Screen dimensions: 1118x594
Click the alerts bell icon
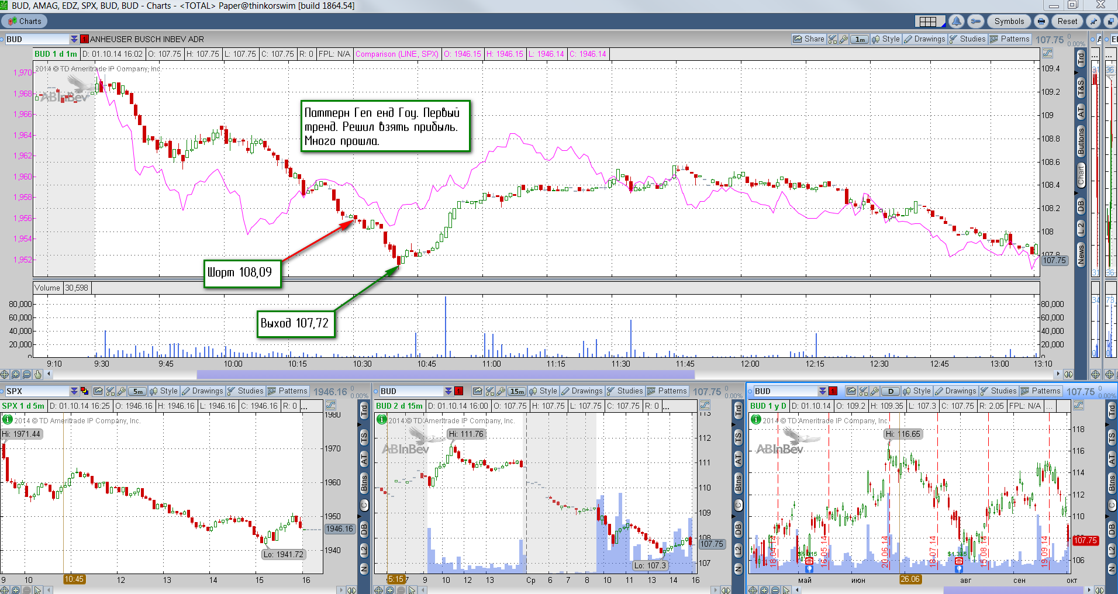click(x=957, y=22)
